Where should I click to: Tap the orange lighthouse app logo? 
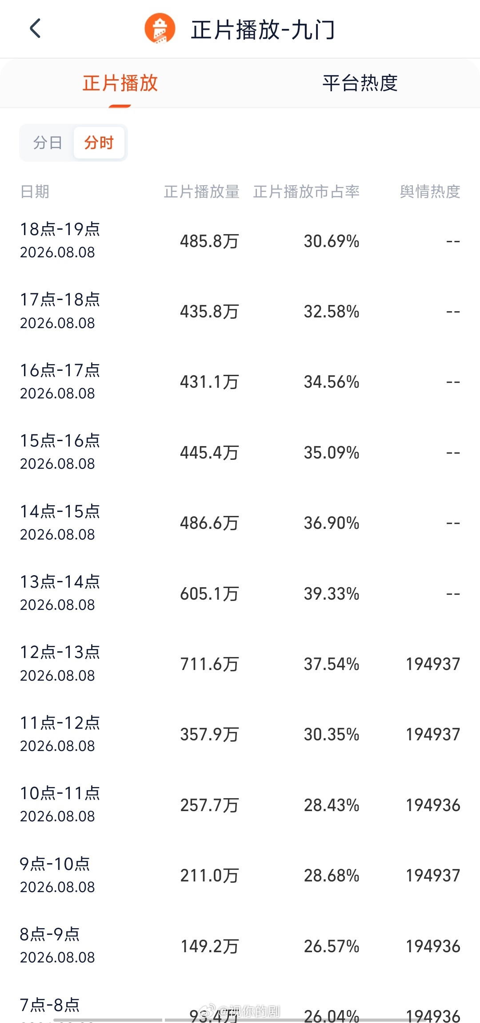160,29
